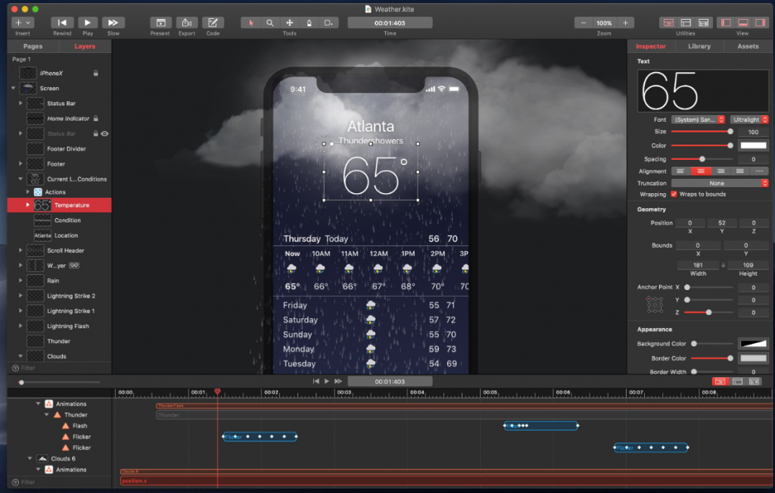The height and width of the screenshot is (493, 775).
Task: Click the zoom out minus button
Action: click(x=584, y=23)
